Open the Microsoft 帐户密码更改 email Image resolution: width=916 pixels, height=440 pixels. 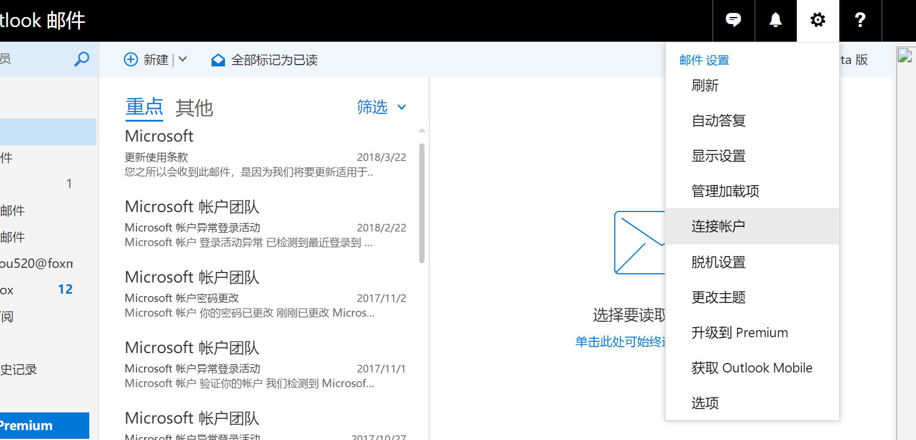pyautogui.click(x=265, y=294)
